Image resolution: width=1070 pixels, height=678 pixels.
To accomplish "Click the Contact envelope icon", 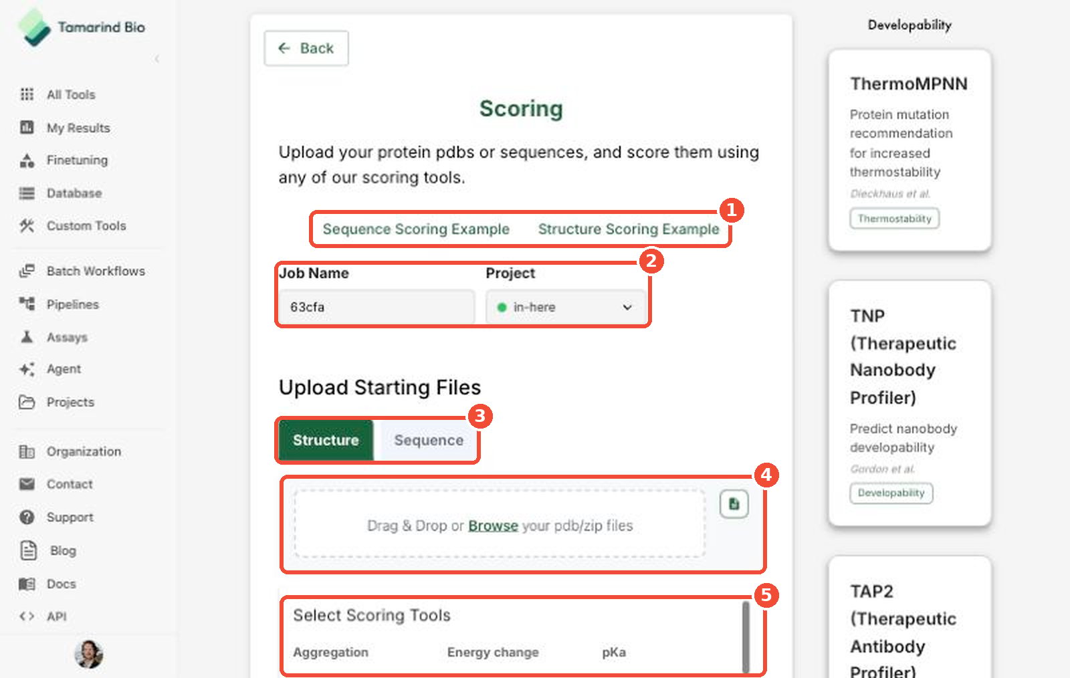I will click(27, 484).
